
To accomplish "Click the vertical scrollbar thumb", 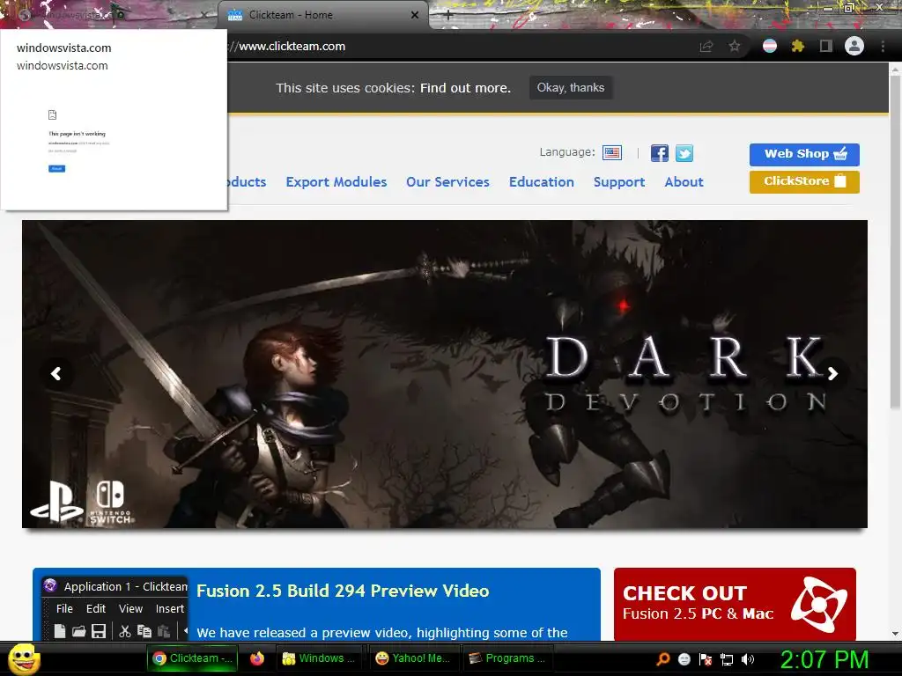I will click(895, 241).
